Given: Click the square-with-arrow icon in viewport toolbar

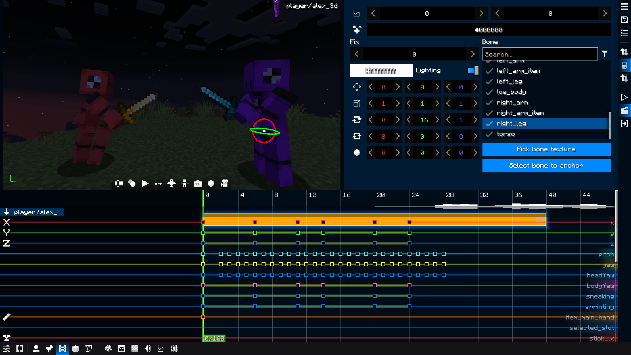Looking at the screenshot, I should [x=158, y=183].
